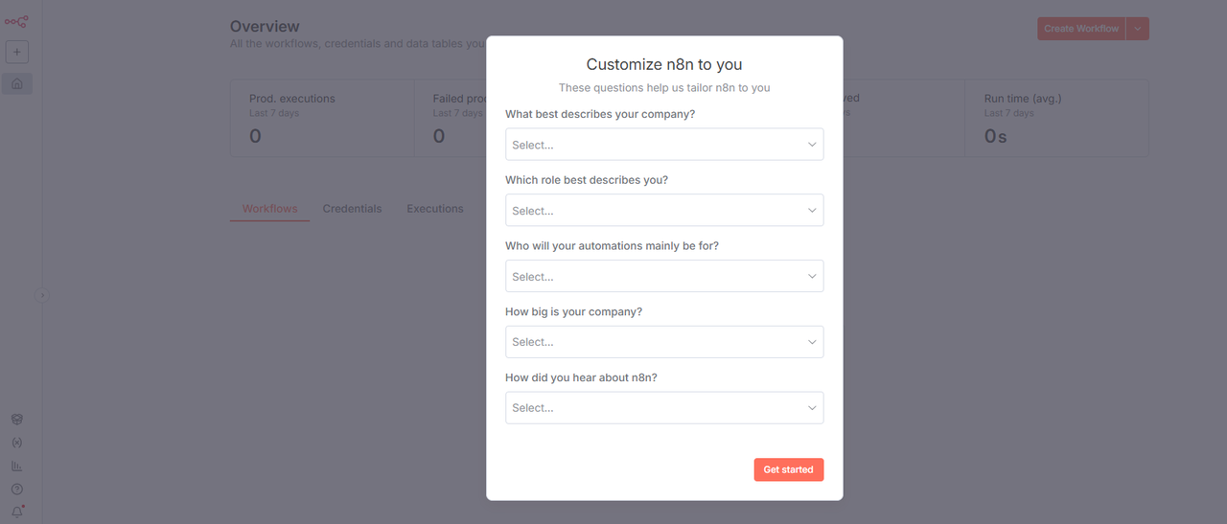Click the 'Customize n8n to you' heading
Image resolution: width=1227 pixels, height=524 pixels.
[664, 65]
